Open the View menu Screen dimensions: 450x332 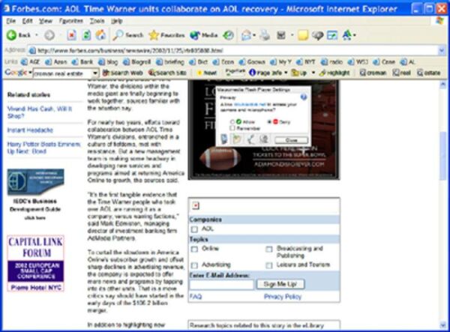(x=46, y=21)
